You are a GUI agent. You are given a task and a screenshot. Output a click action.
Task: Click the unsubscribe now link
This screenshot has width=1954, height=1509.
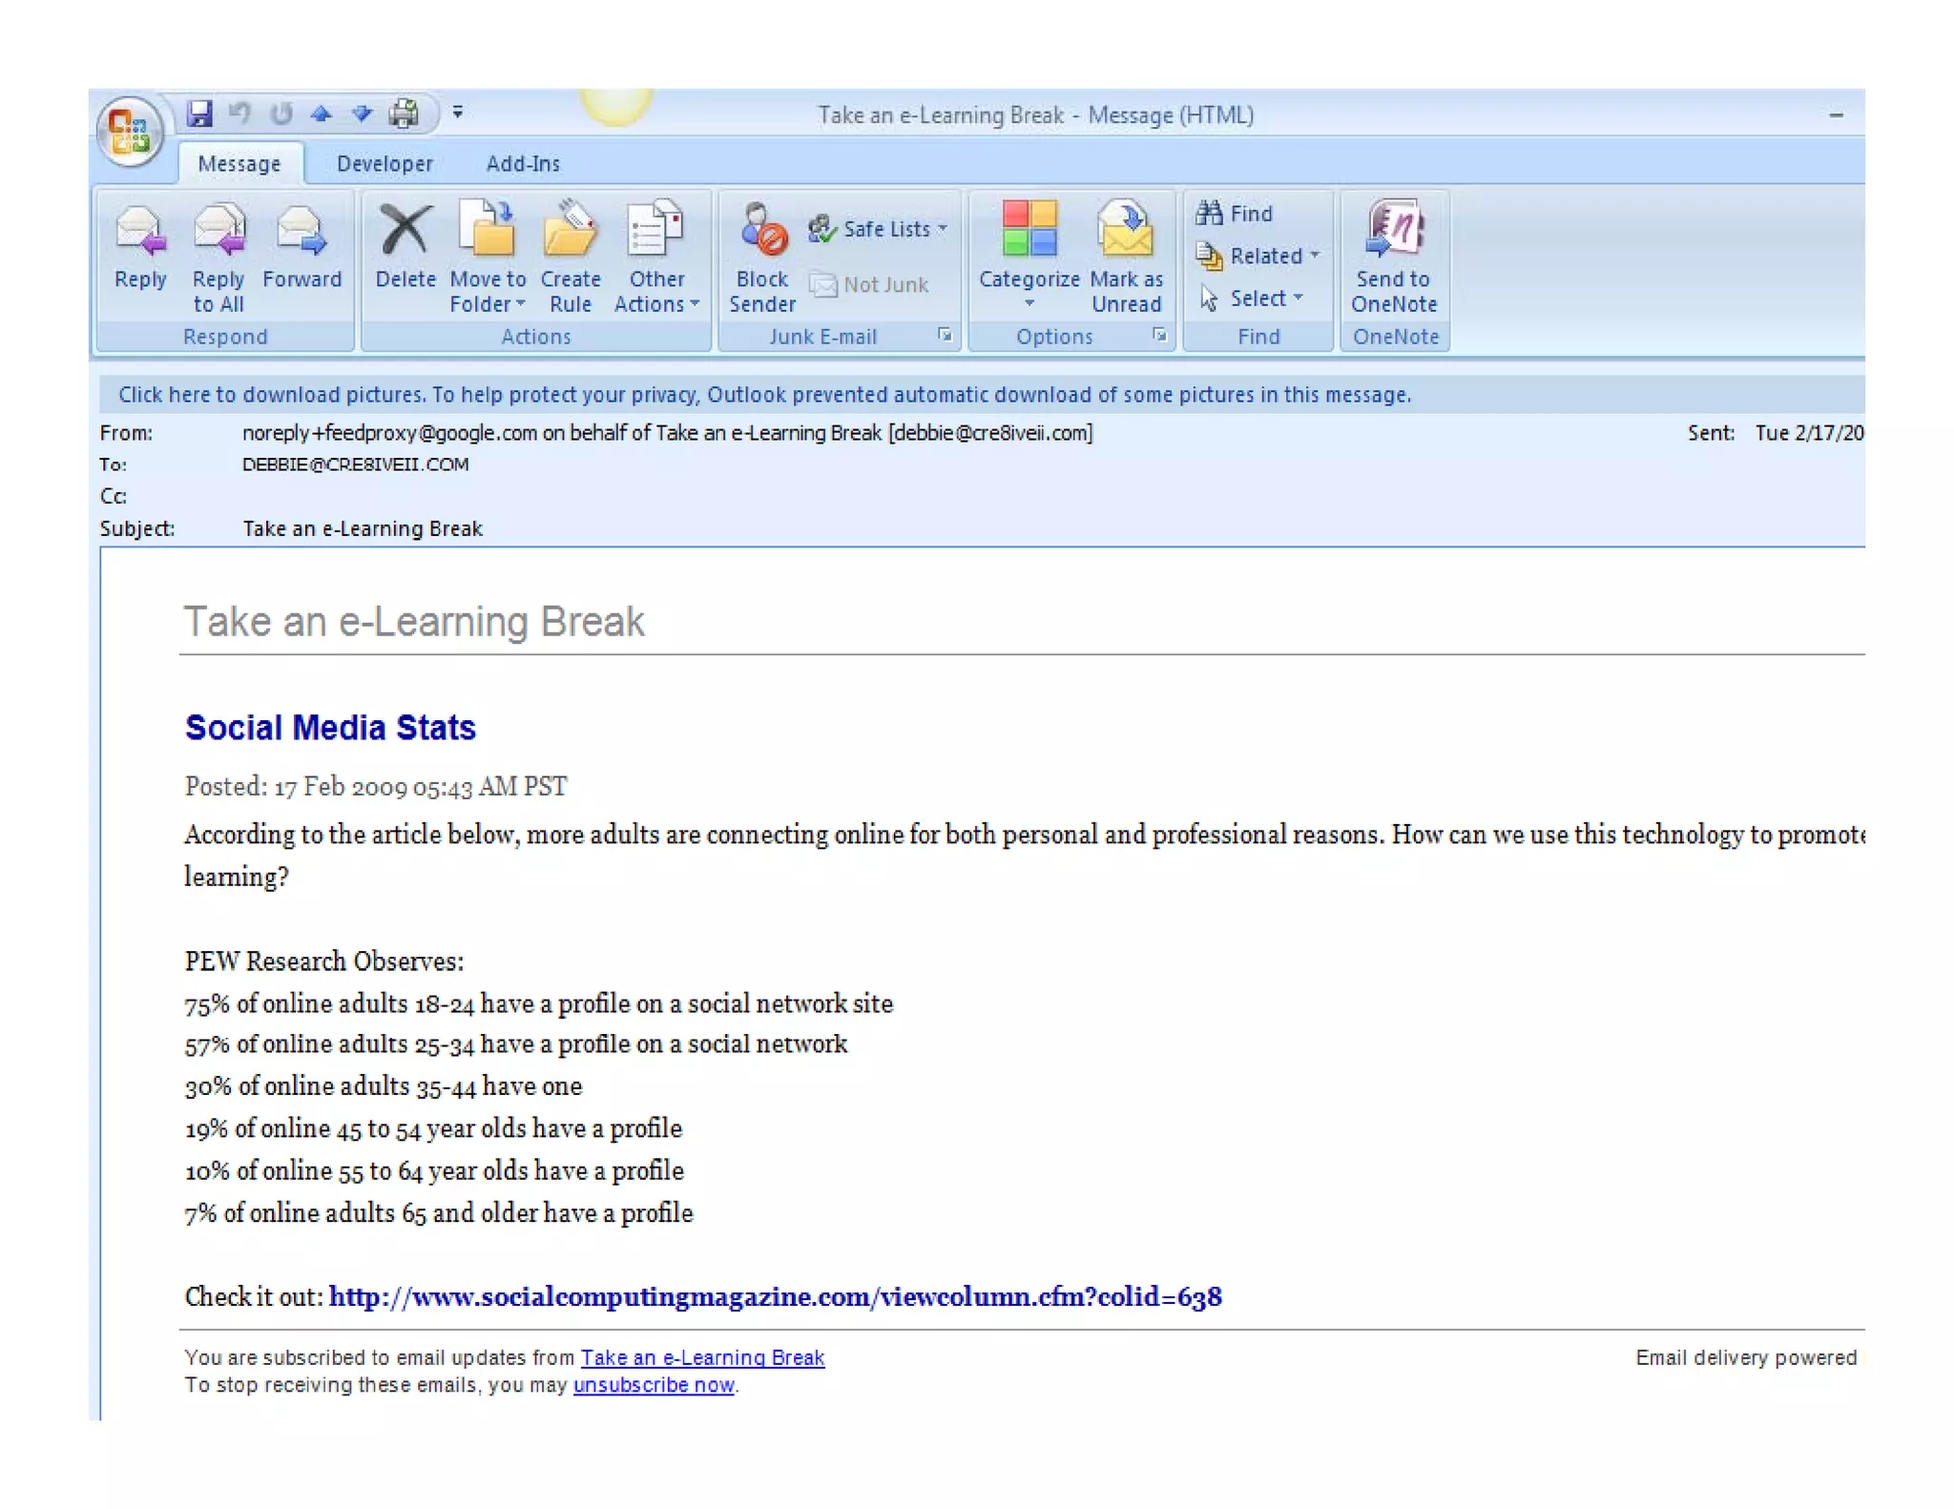[654, 1385]
